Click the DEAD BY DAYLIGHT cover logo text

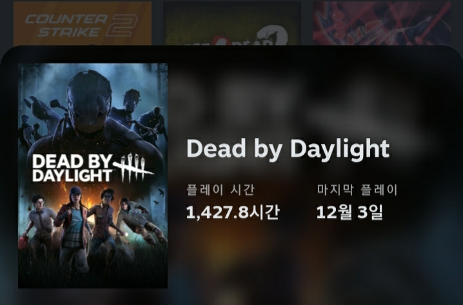pos(72,168)
